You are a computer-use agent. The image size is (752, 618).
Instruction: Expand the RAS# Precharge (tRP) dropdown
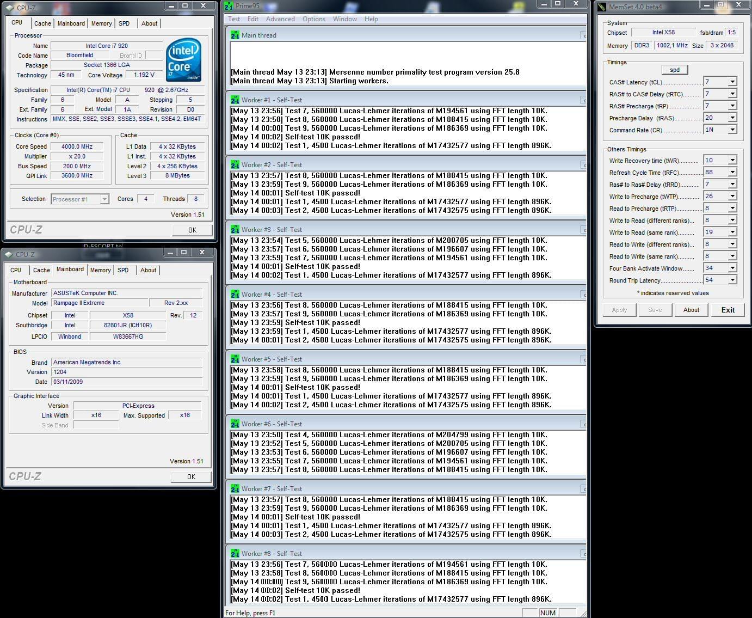732,106
